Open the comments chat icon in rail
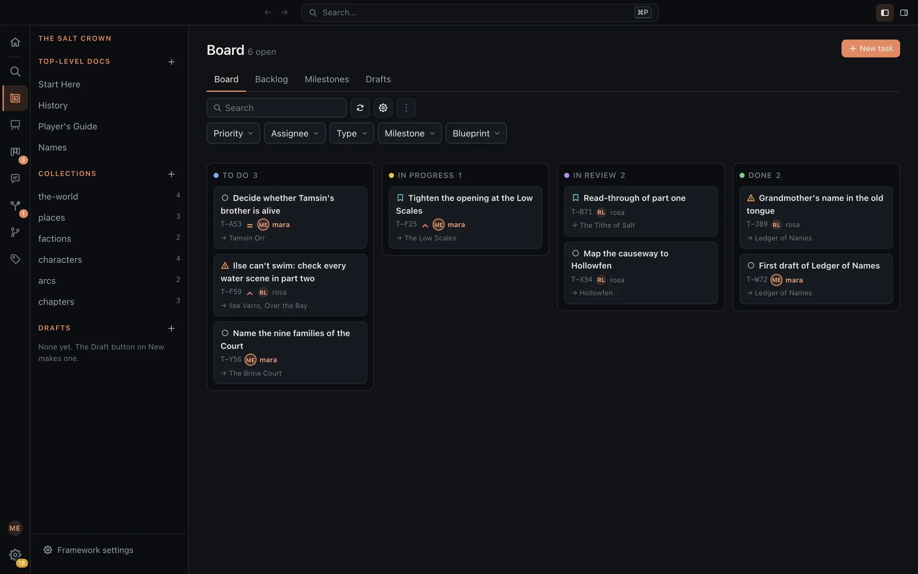 click(15, 178)
